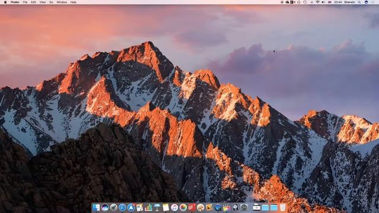Open the View menu

tap(43, 2)
